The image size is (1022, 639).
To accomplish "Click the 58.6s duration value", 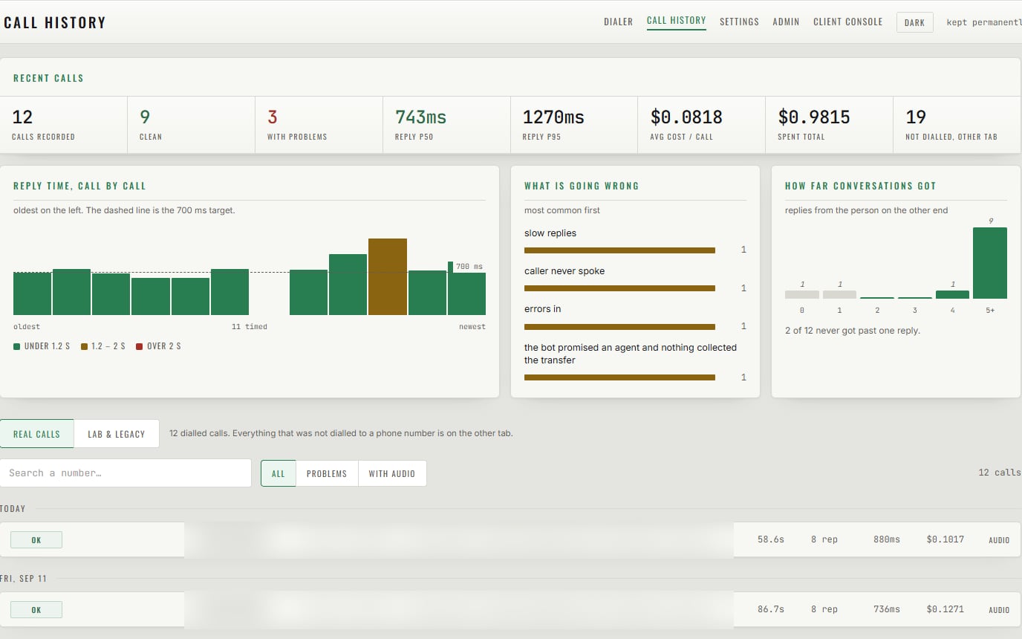I will (x=771, y=539).
